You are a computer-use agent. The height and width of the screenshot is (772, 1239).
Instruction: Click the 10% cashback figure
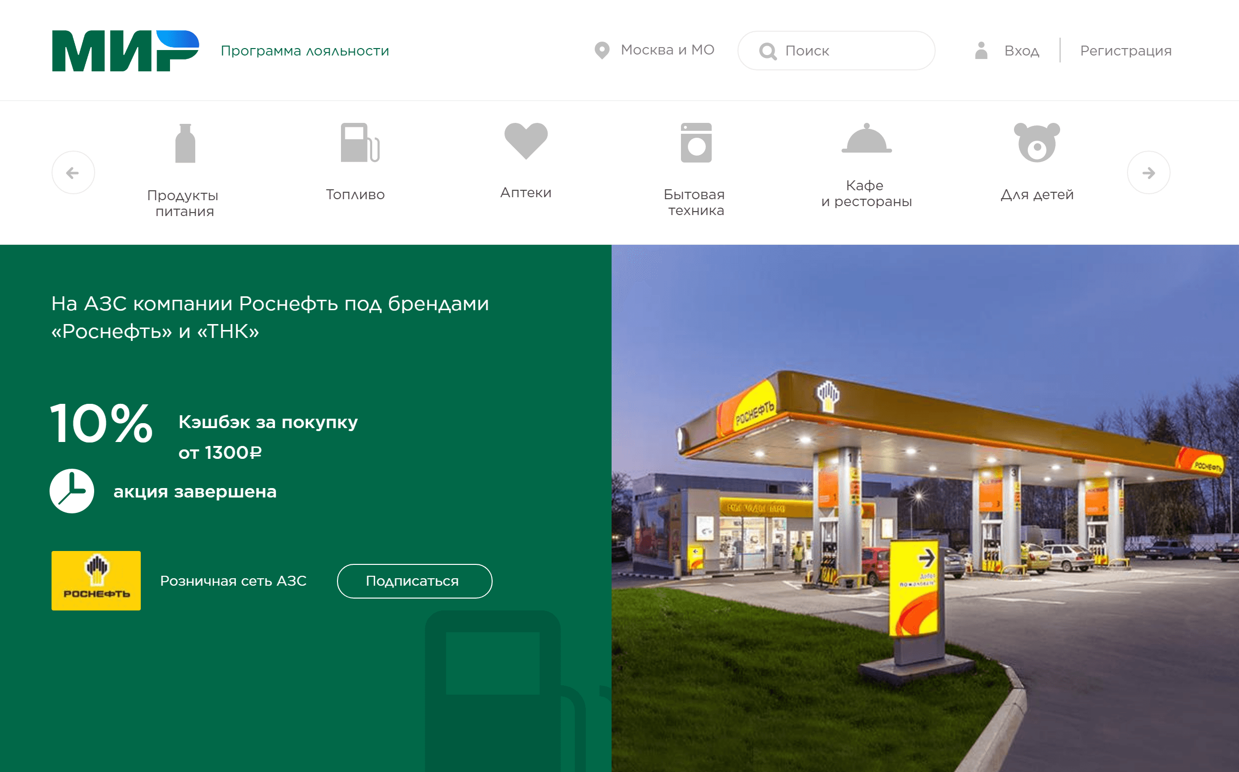[x=102, y=423]
